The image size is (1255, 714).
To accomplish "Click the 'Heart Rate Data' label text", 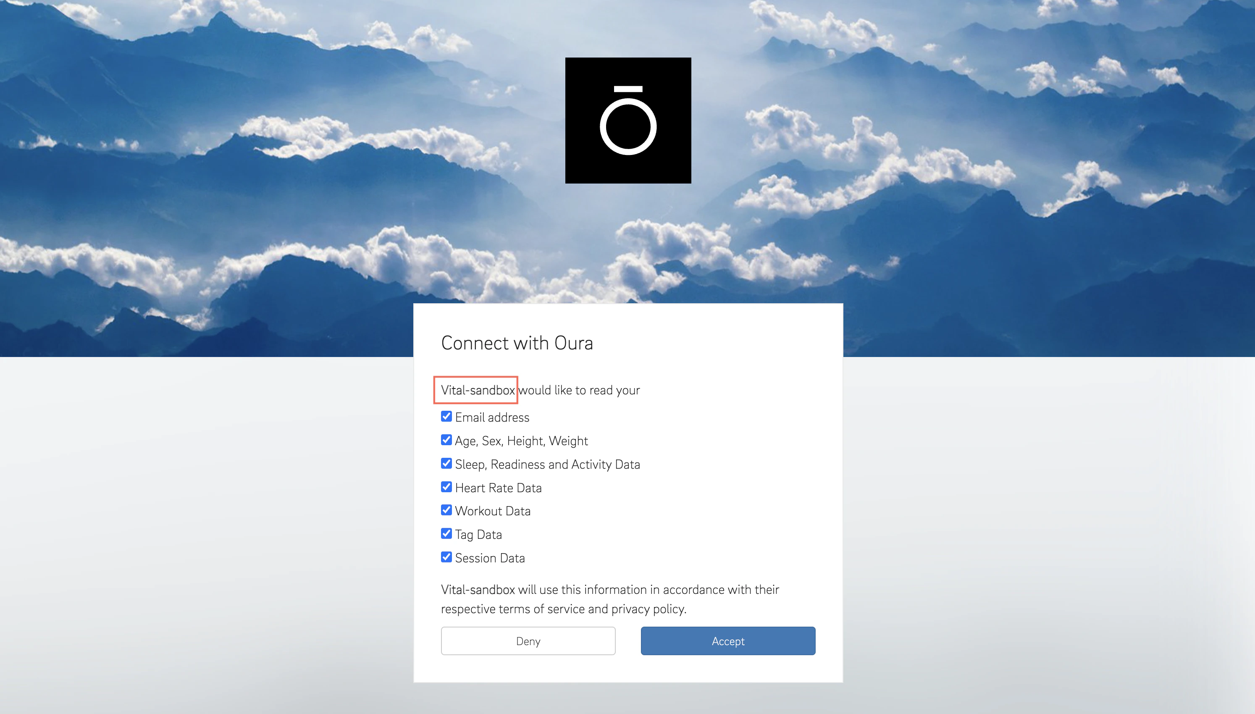I will (498, 488).
